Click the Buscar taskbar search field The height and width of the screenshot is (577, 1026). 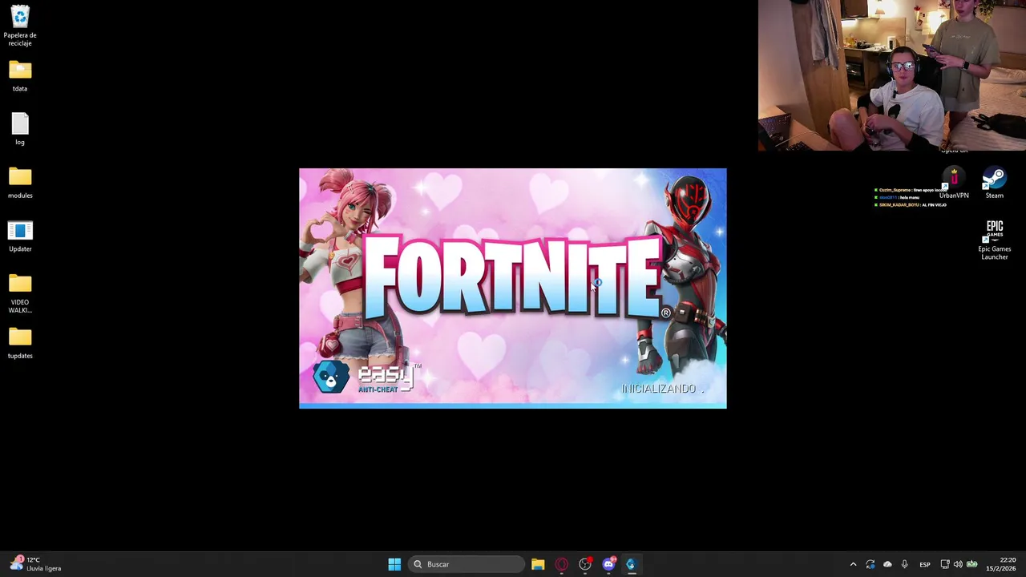pos(467,564)
